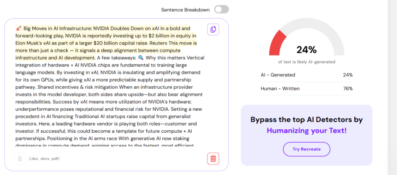Screen dimensions: 397x175
Task: Select the Human - Written result row
Action: point(306,88)
